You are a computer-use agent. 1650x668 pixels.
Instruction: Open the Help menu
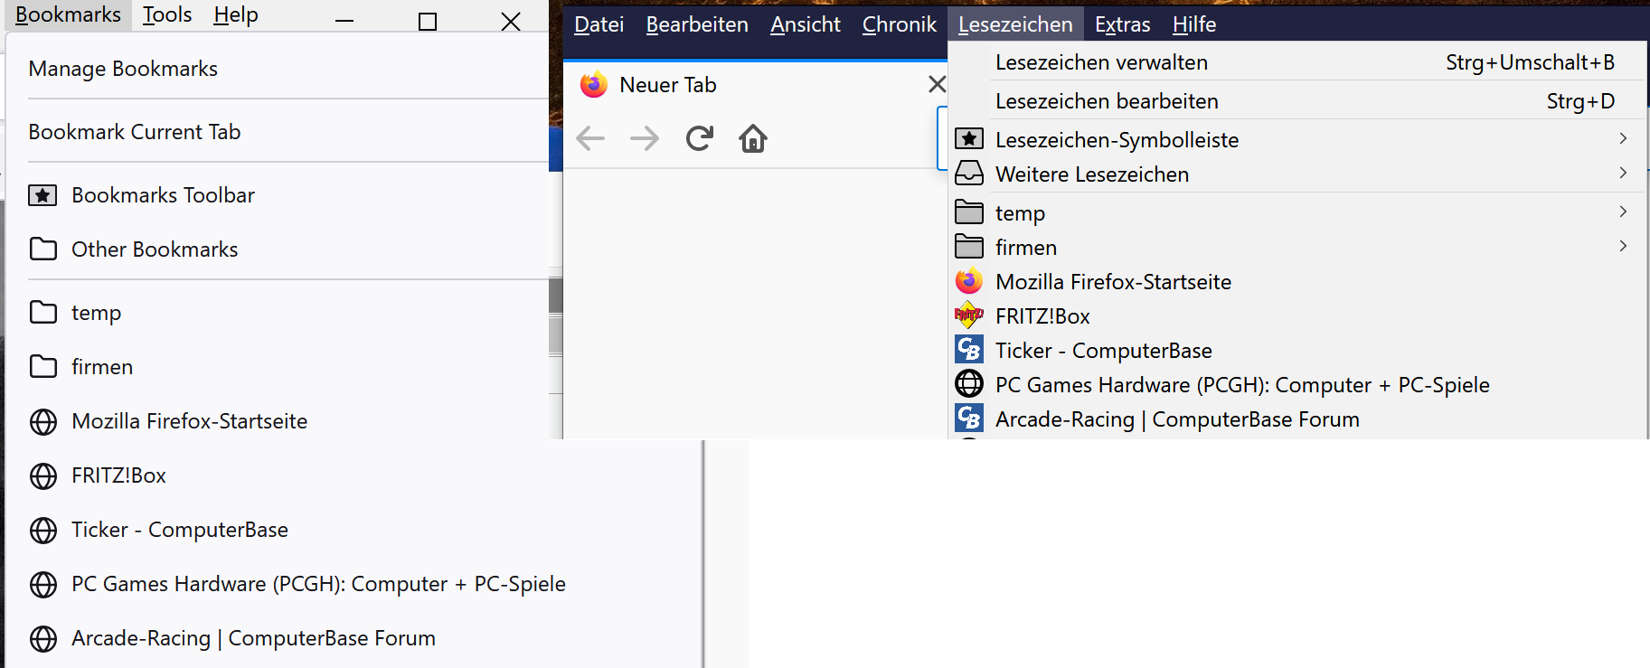[236, 14]
